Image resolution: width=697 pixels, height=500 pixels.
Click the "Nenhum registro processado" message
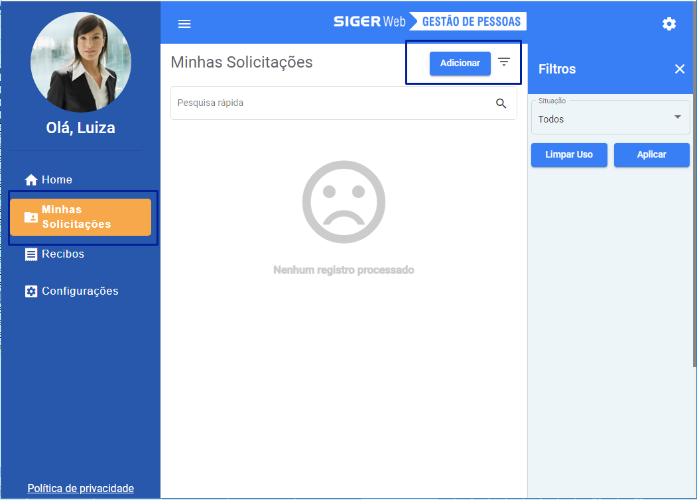[x=344, y=270]
